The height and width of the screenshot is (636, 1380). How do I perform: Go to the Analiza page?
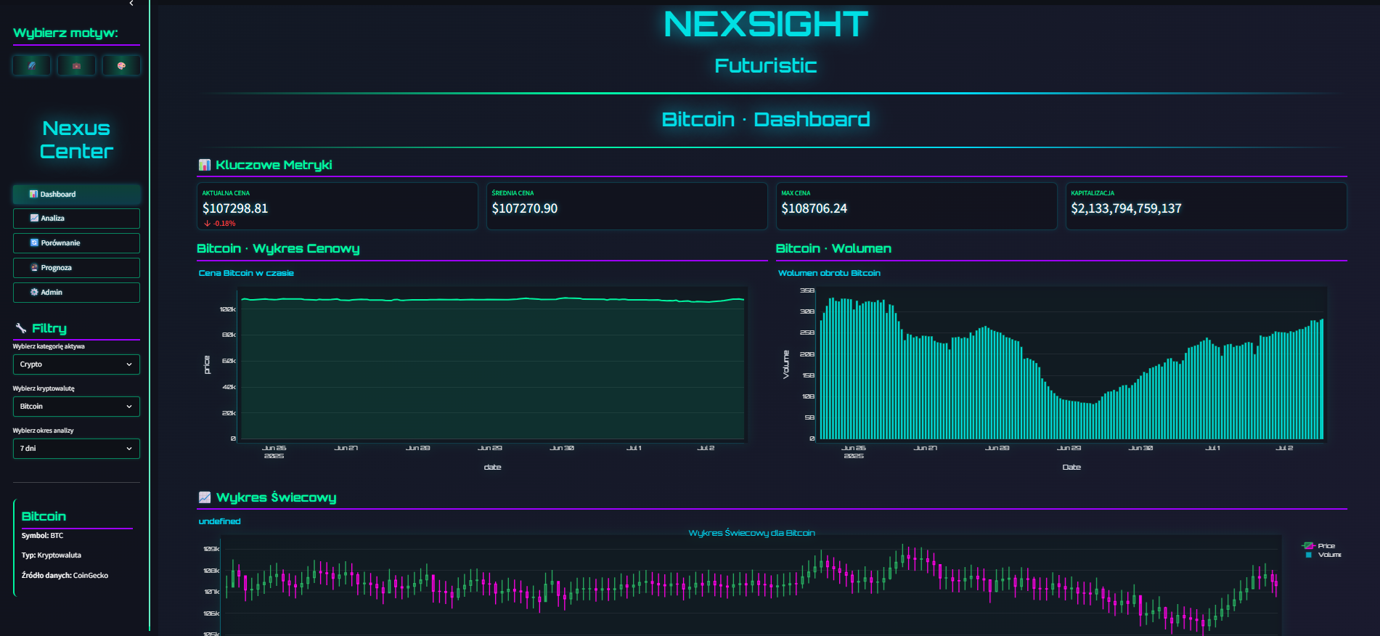tap(76, 219)
